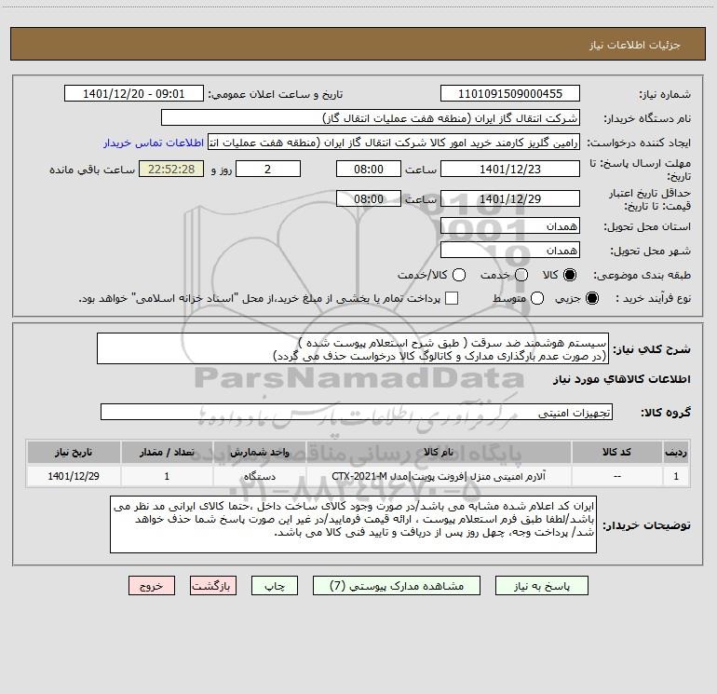Viewport: 717px width, 694px height.
Task: Select the متوسط purchase type radio
Action: [x=537, y=298]
